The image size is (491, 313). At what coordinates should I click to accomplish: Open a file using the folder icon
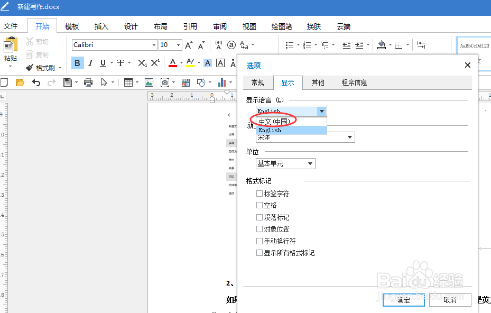click(x=20, y=82)
